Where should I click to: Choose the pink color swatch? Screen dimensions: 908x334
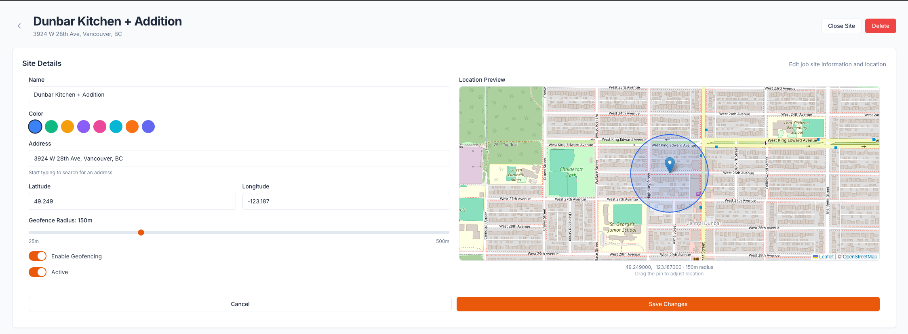pyautogui.click(x=100, y=127)
